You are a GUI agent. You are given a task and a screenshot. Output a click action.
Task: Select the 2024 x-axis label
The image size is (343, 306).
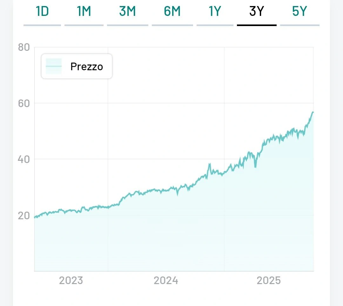tap(166, 281)
